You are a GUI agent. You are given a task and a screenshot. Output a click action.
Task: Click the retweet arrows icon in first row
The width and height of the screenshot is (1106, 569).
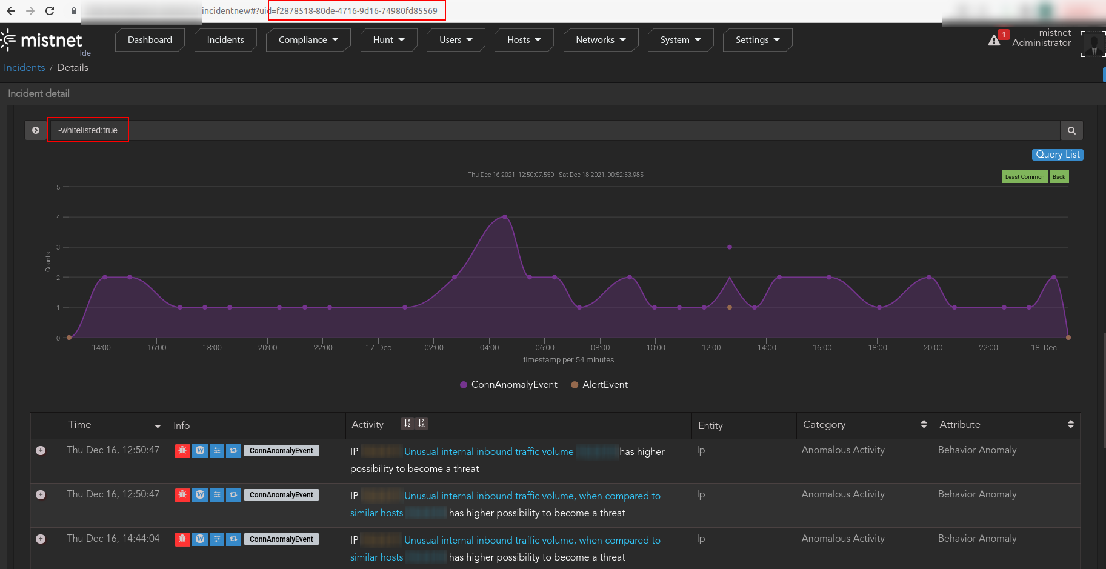coord(233,451)
